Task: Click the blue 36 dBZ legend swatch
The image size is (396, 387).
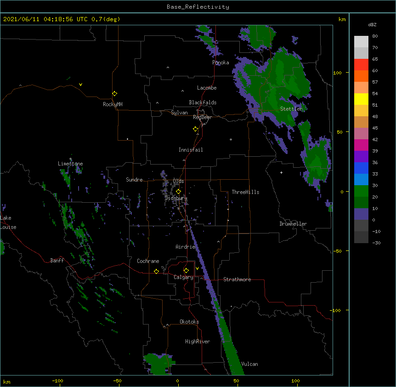Action: 361,168
